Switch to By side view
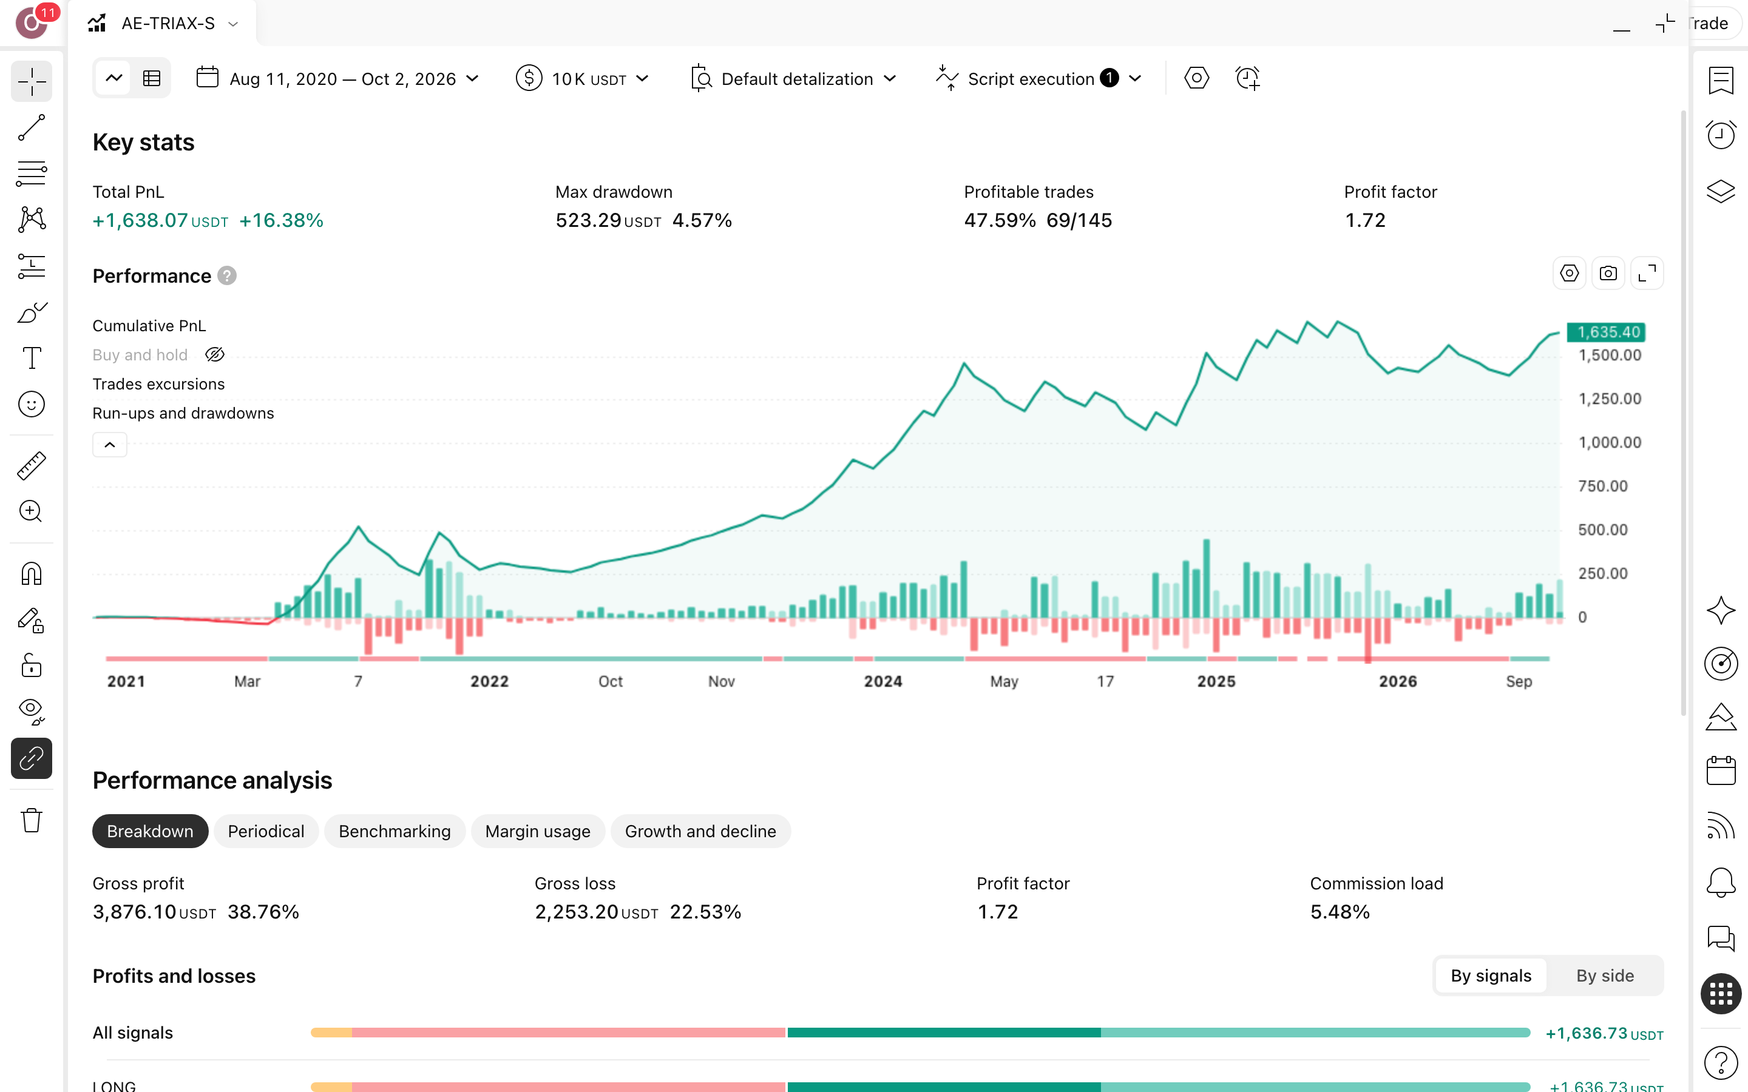This screenshot has width=1748, height=1092. pos(1604,975)
